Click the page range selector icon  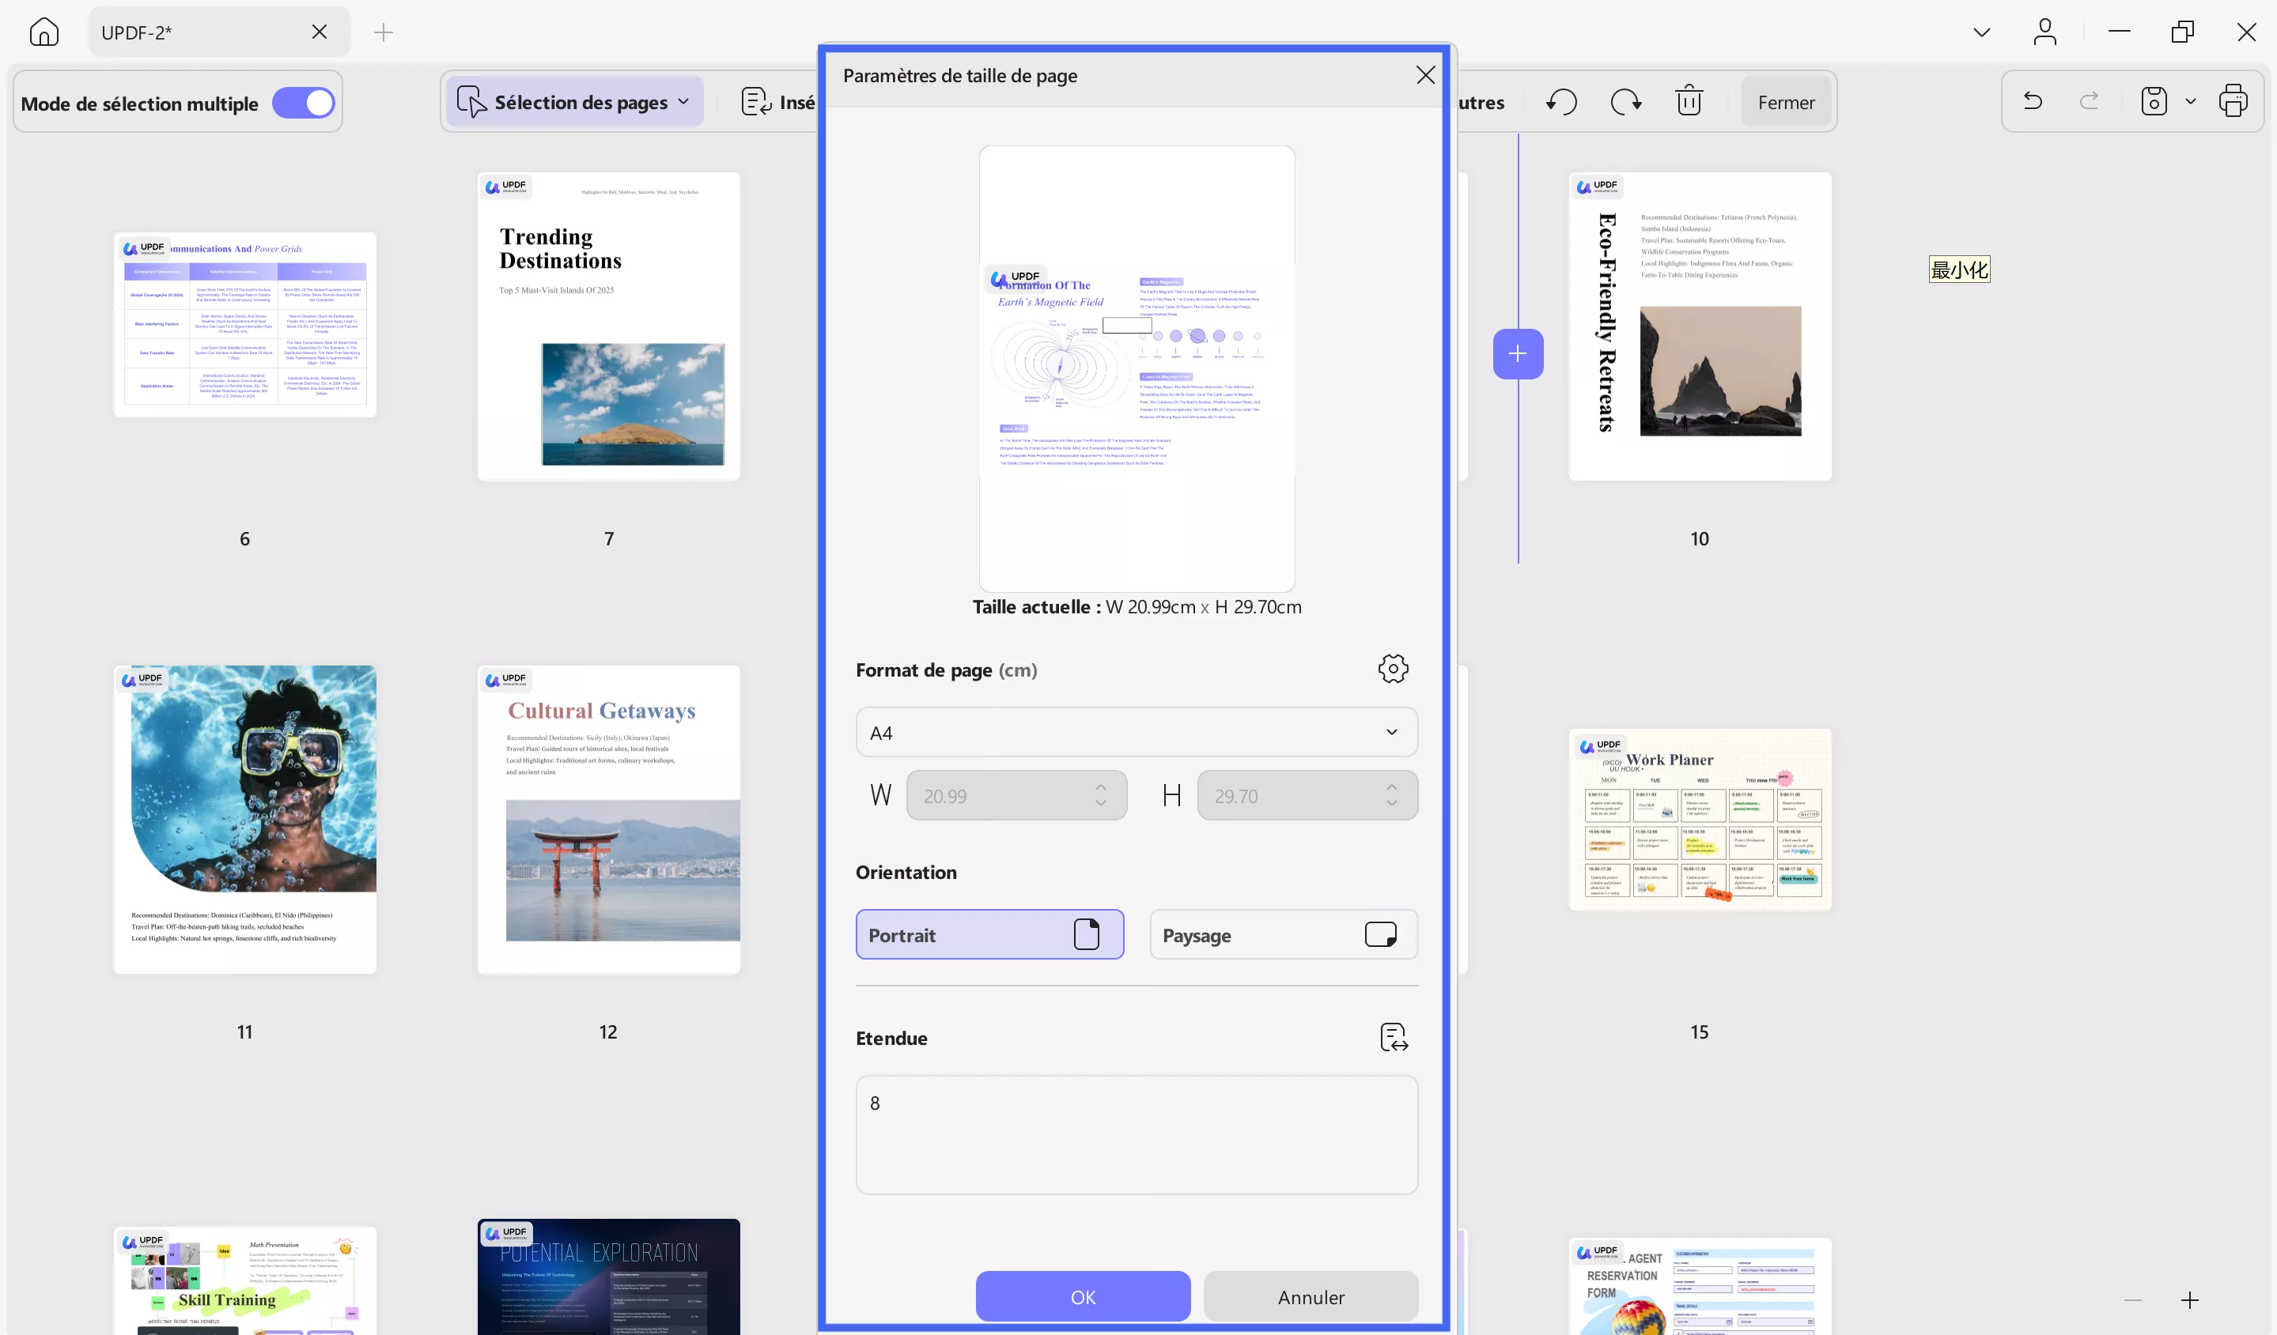(1394, 1037)
